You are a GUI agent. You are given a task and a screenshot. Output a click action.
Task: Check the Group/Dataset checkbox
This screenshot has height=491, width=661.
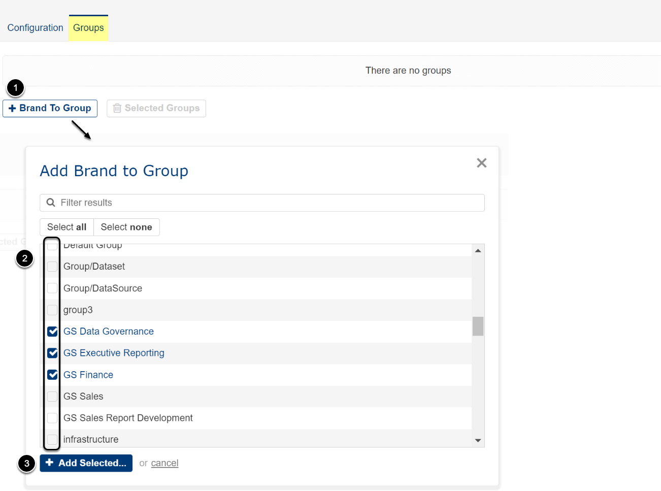tap(52, 267)
